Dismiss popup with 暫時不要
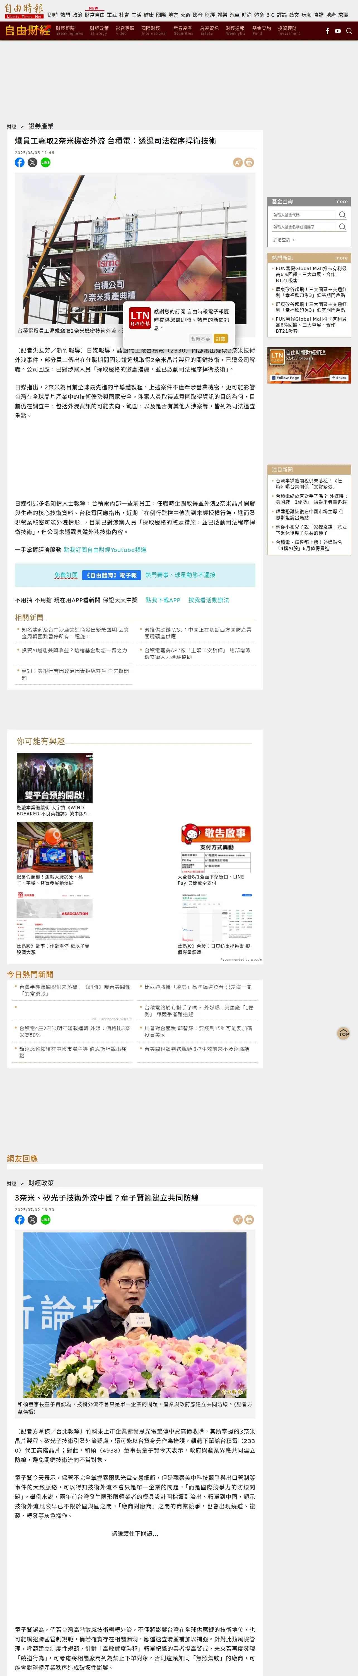This screenshot has width=358, height=1676. point(200,339)
